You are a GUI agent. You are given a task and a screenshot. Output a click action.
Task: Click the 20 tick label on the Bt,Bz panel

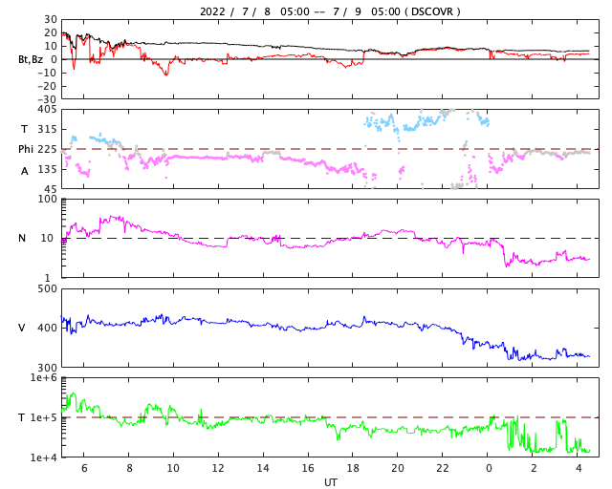click(x=51, y=32)
